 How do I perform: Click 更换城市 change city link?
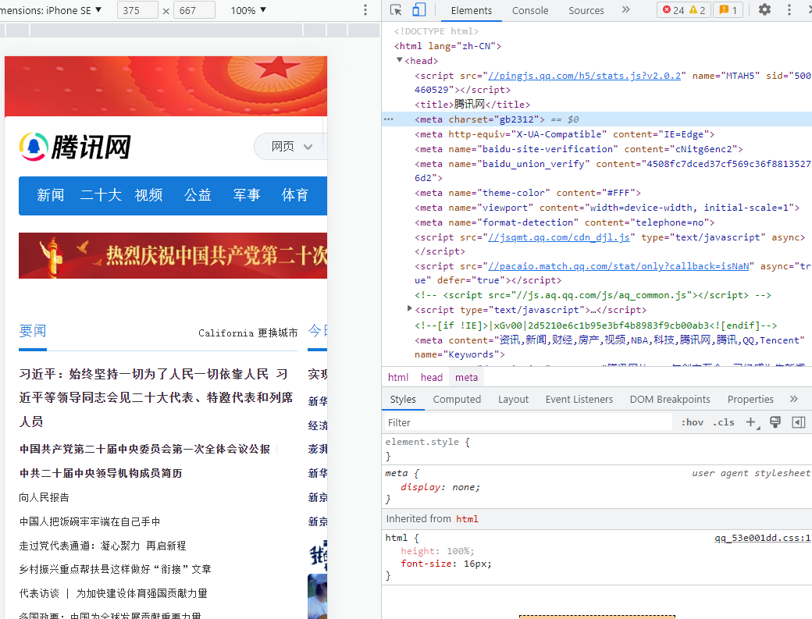coord(278,333)
